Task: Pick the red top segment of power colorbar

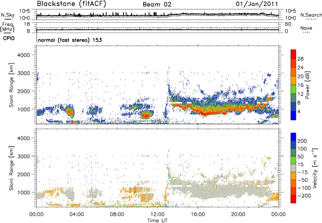Action: point(293,54)
